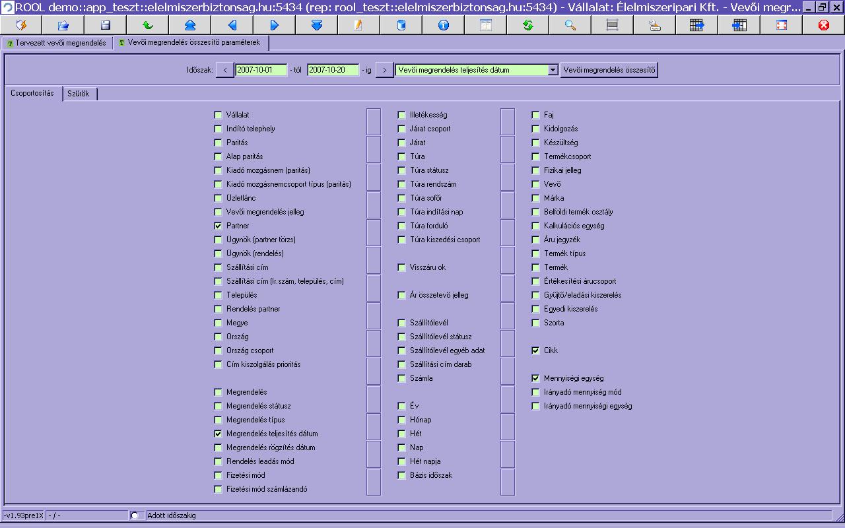Click the blue right arrow icon
845x528 pixels.
point(275,25)
